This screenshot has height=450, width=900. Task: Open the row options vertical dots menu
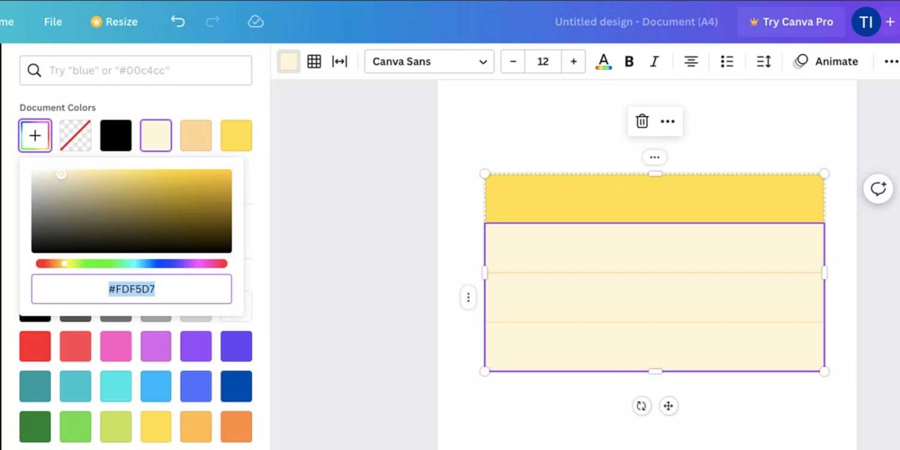[468, 298]
